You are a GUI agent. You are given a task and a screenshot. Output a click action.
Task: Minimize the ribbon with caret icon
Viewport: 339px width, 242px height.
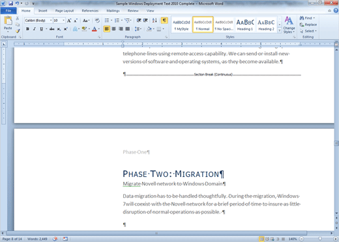[x=329, y=10]
